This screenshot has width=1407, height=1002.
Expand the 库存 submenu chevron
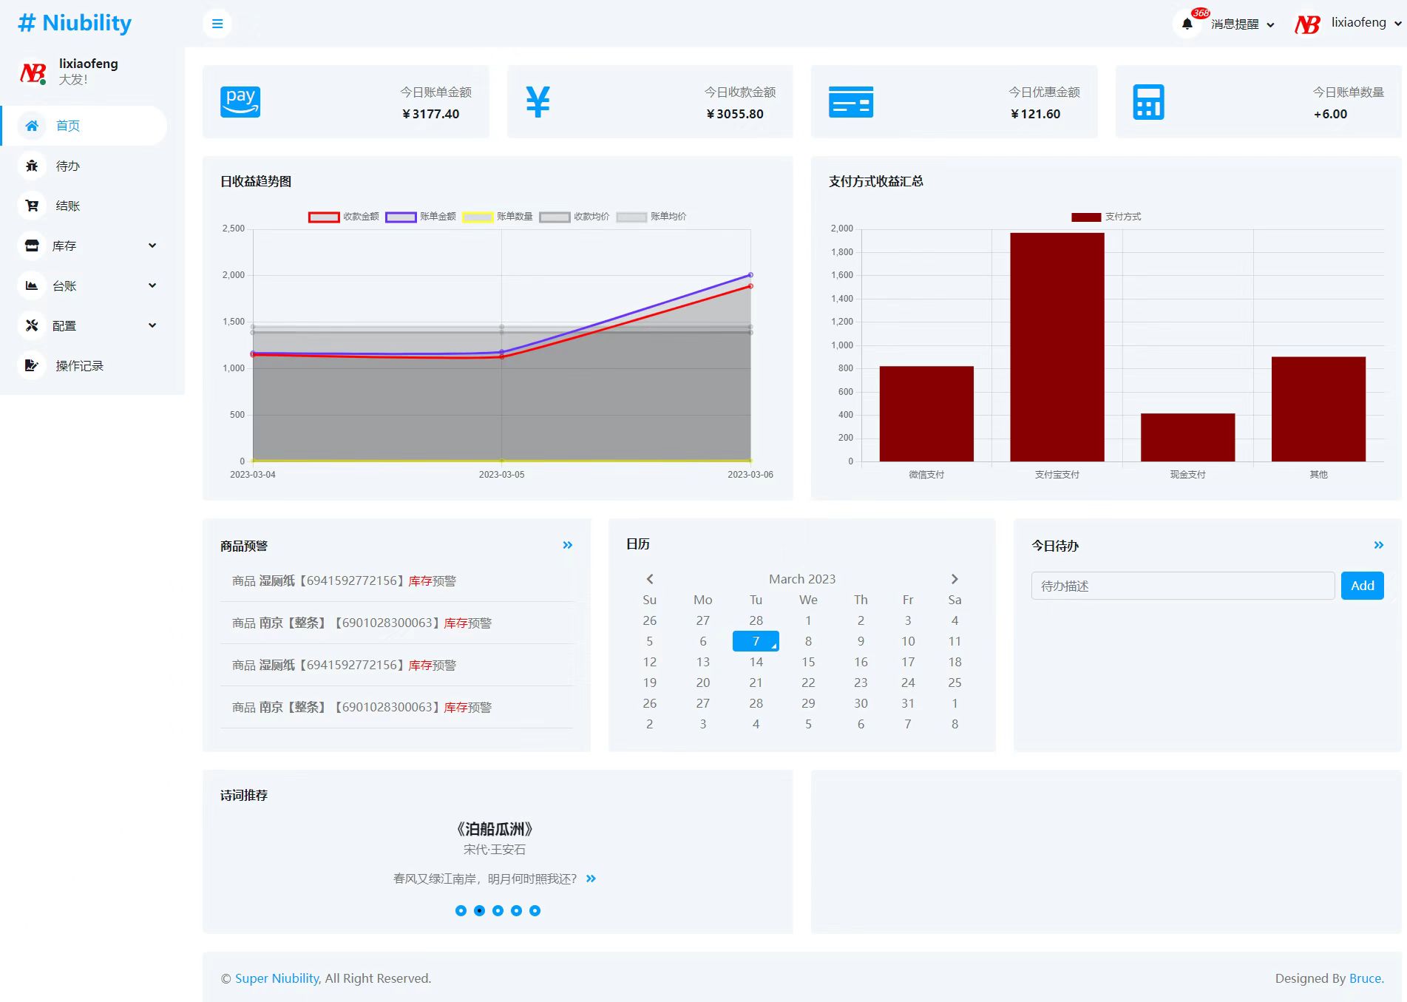pos(152,246)
